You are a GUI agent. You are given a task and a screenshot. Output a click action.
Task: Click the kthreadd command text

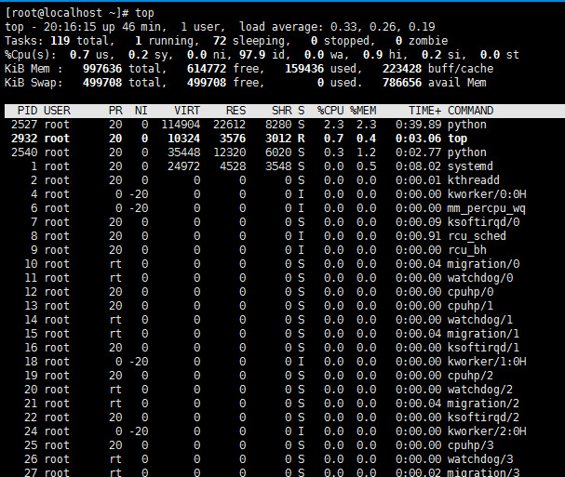474,180
